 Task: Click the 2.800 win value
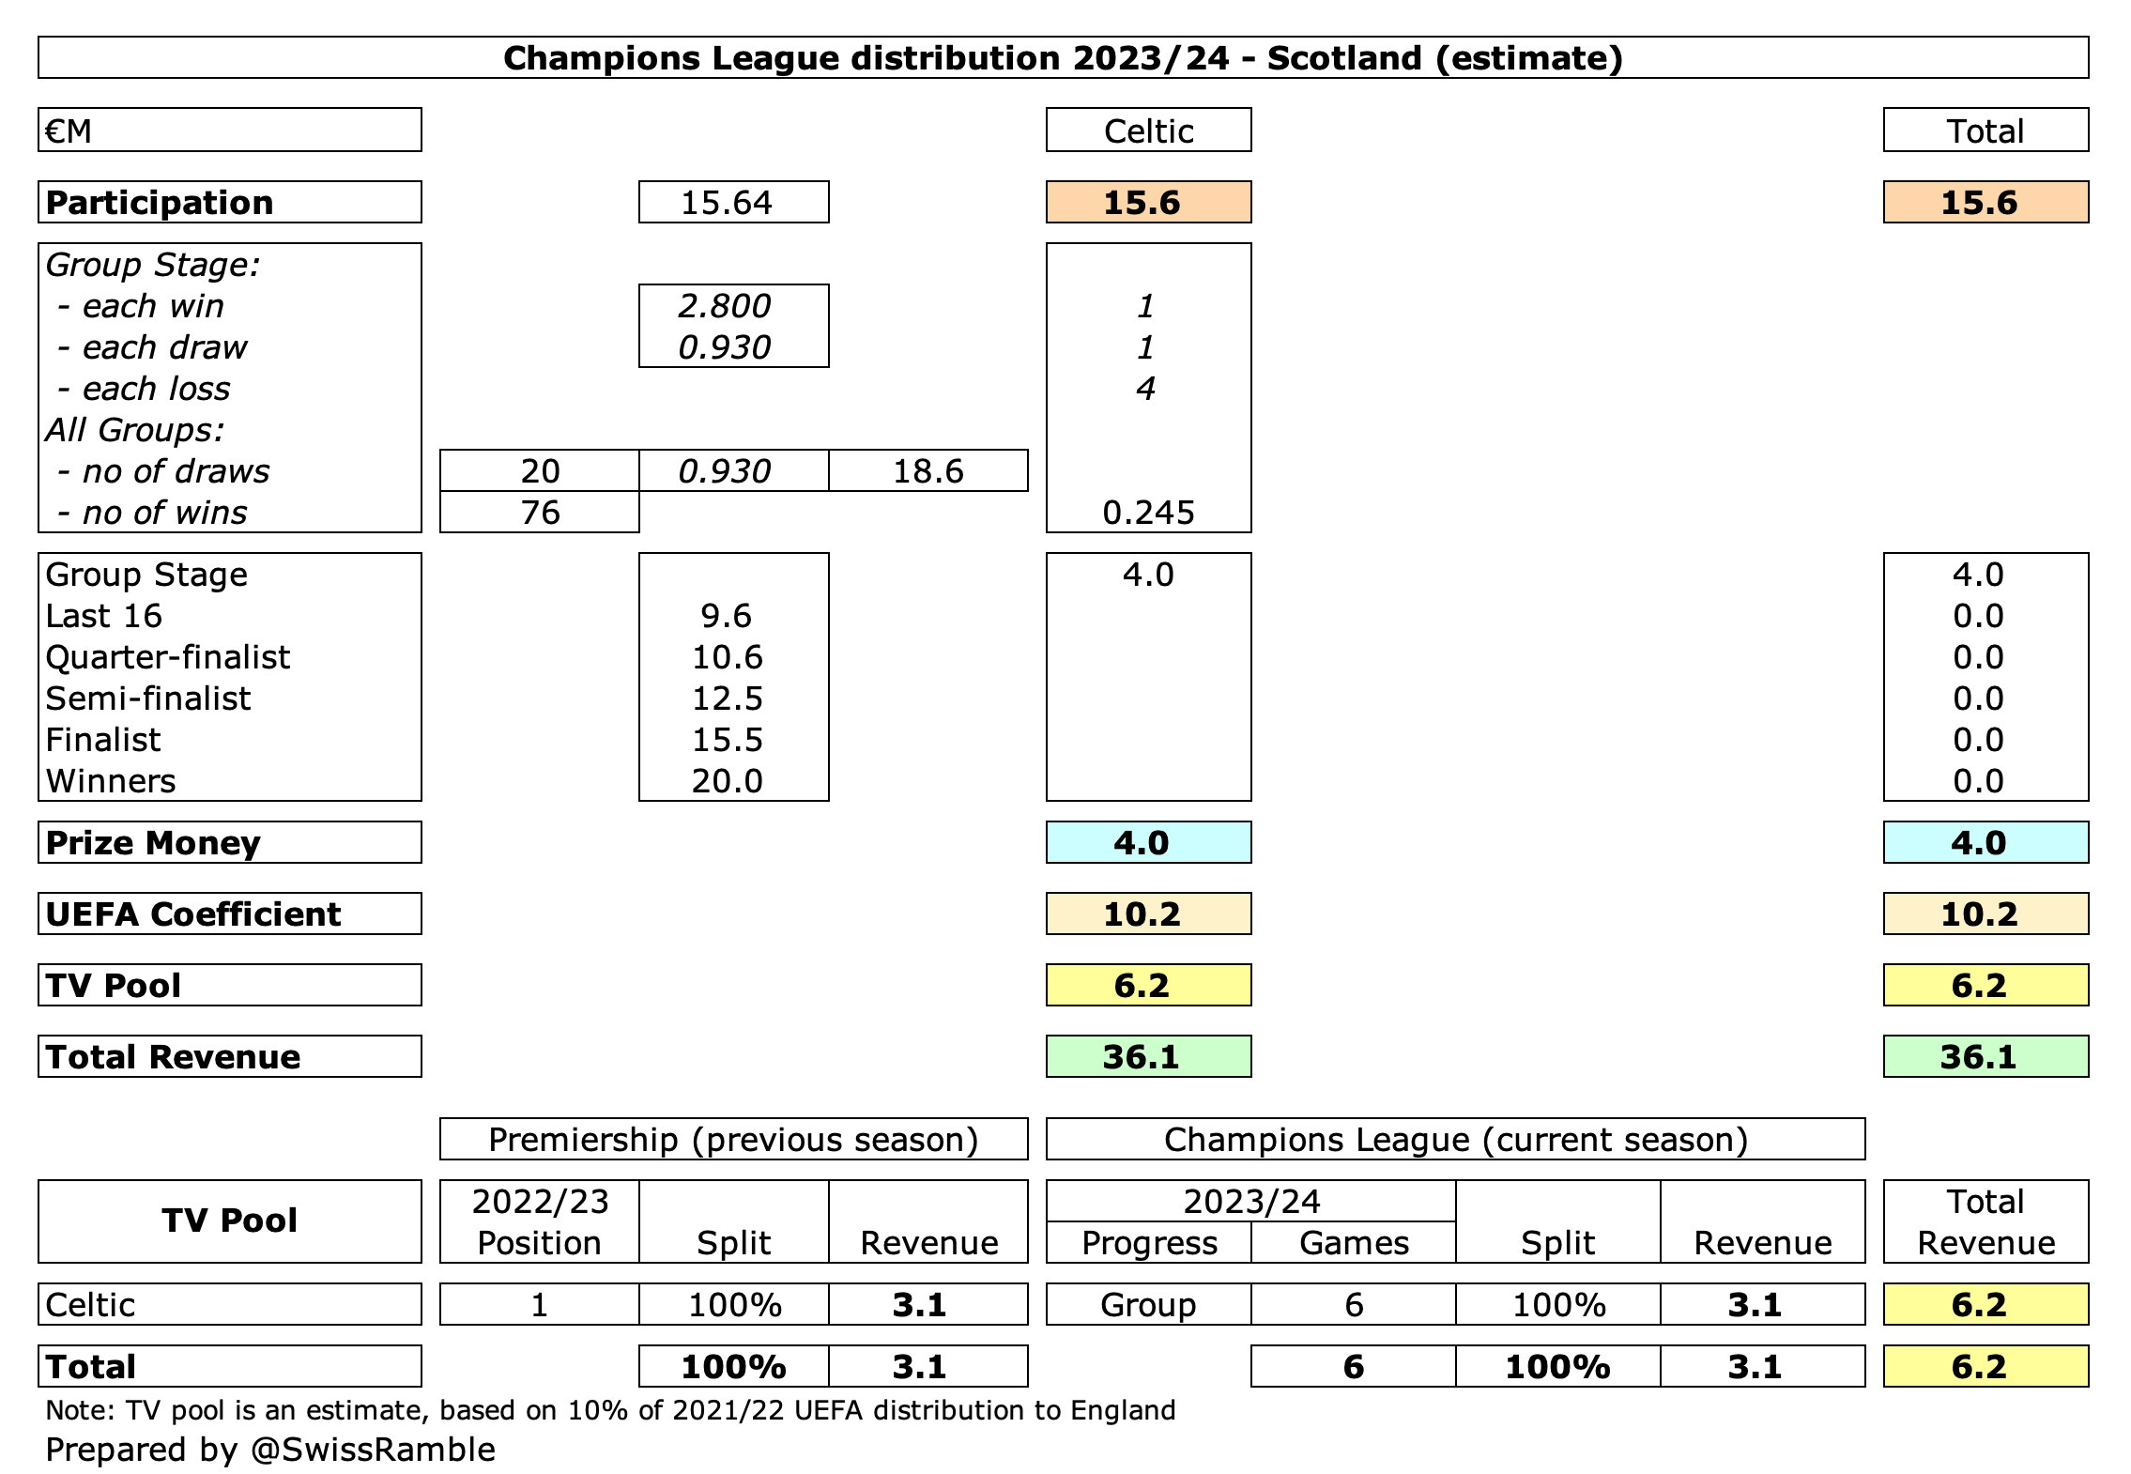click(725, 306)
